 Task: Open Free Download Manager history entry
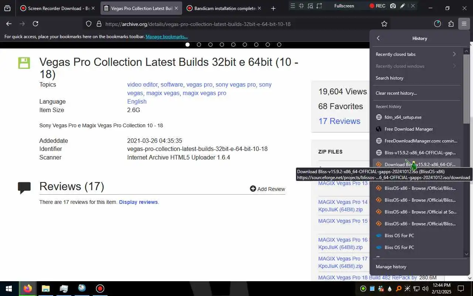click(x=416, y=129)
